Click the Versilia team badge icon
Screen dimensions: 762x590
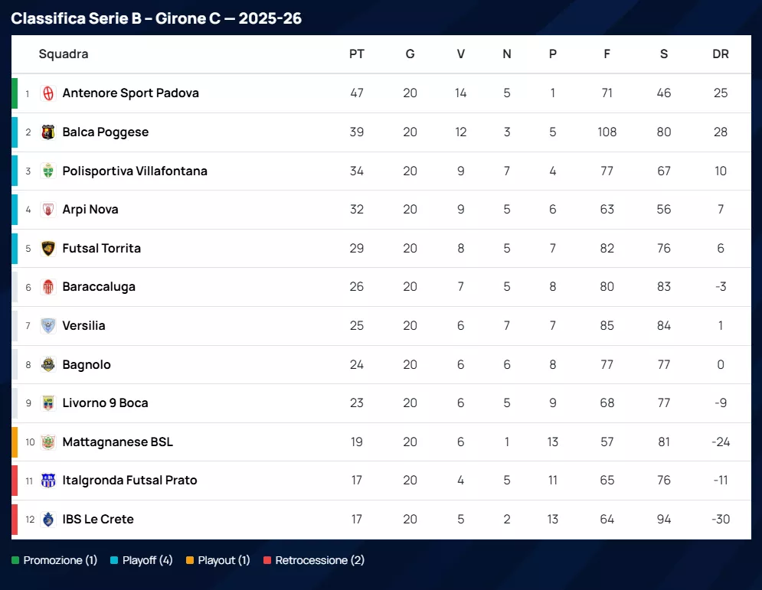click(x=48, y=326)
